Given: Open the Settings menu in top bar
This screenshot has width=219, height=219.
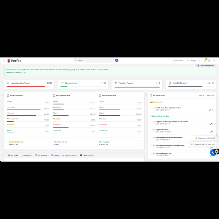Looking at the screenshot, I should pyautogui.click(x=191, y=60).
